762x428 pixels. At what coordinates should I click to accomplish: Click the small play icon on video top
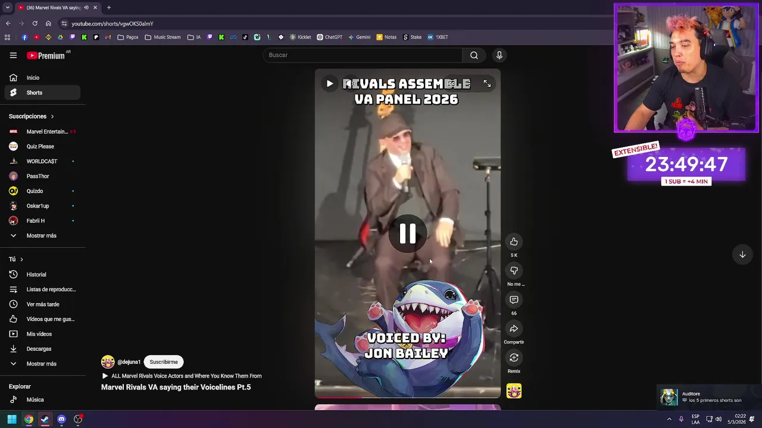(x=329, y=84)
